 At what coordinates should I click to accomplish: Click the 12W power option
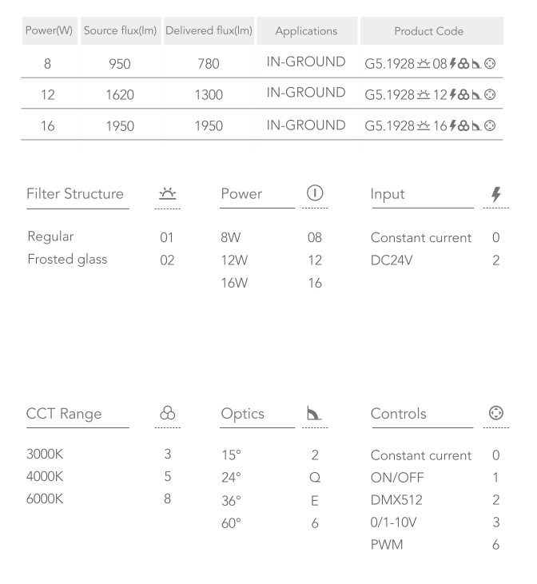[233, 260]
